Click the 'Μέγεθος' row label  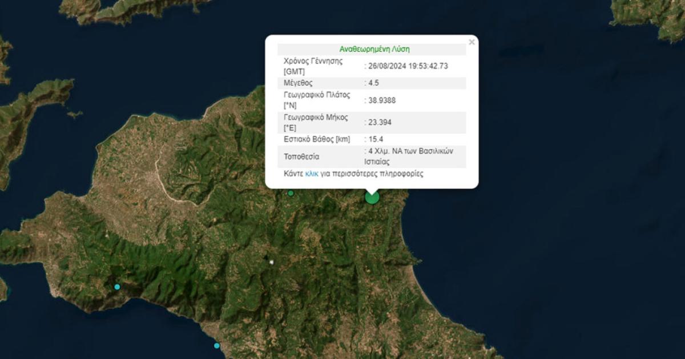(299, 83)
